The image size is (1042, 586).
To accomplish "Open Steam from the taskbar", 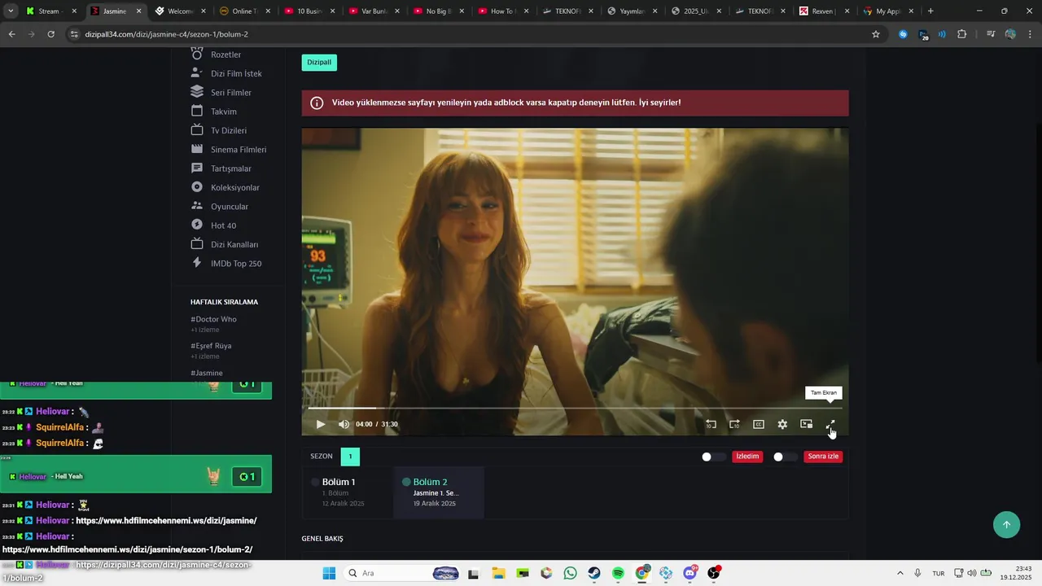I will tap(594, 573).
